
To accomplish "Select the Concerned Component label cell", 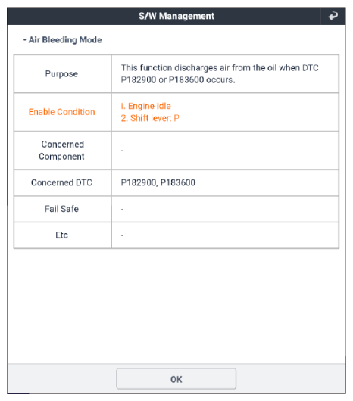I will tap(62, 151).
